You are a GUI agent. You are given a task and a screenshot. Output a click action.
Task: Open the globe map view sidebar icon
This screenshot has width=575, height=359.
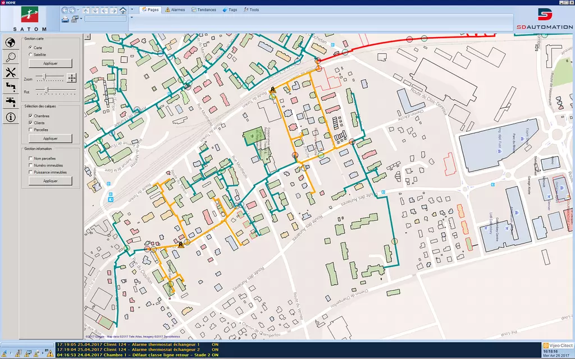pyautogui.click(x=10, y=43)
